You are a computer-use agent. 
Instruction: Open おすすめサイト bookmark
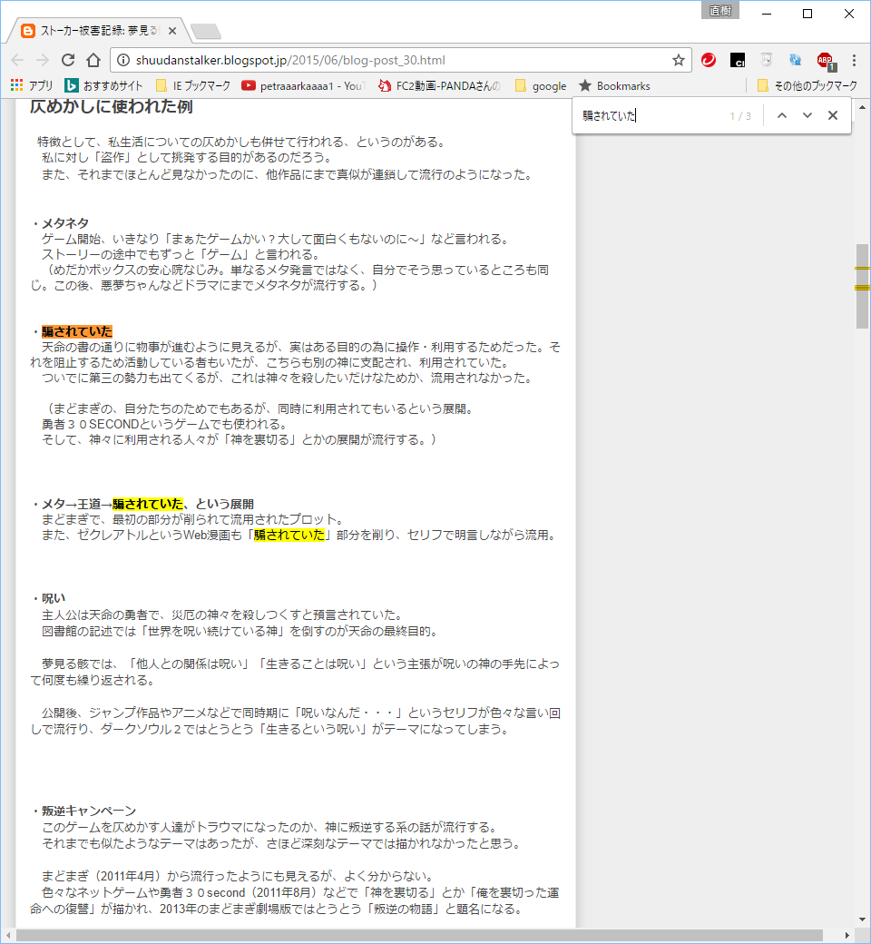click(103, 85)
